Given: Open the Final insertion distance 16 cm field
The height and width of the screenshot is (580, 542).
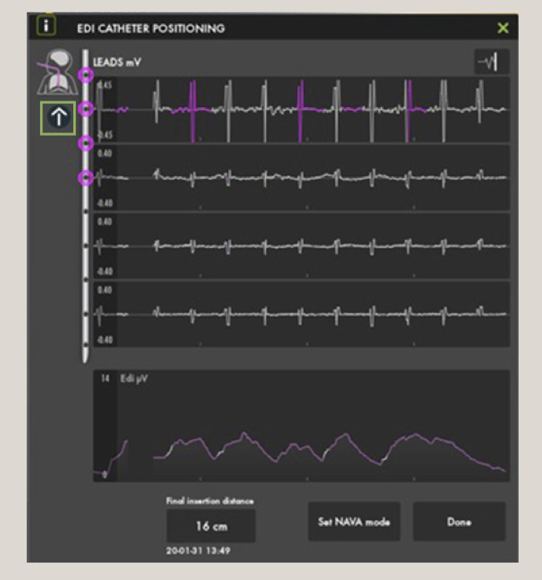Looking at the screenshot, I should (211, 526).
